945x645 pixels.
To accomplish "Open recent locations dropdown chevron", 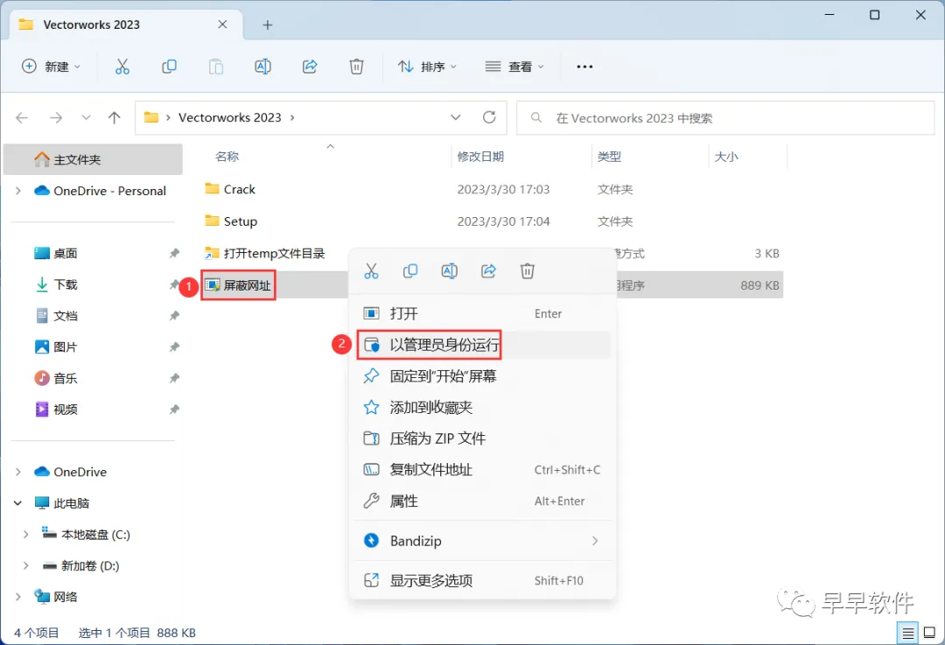I will click(86, 117).
